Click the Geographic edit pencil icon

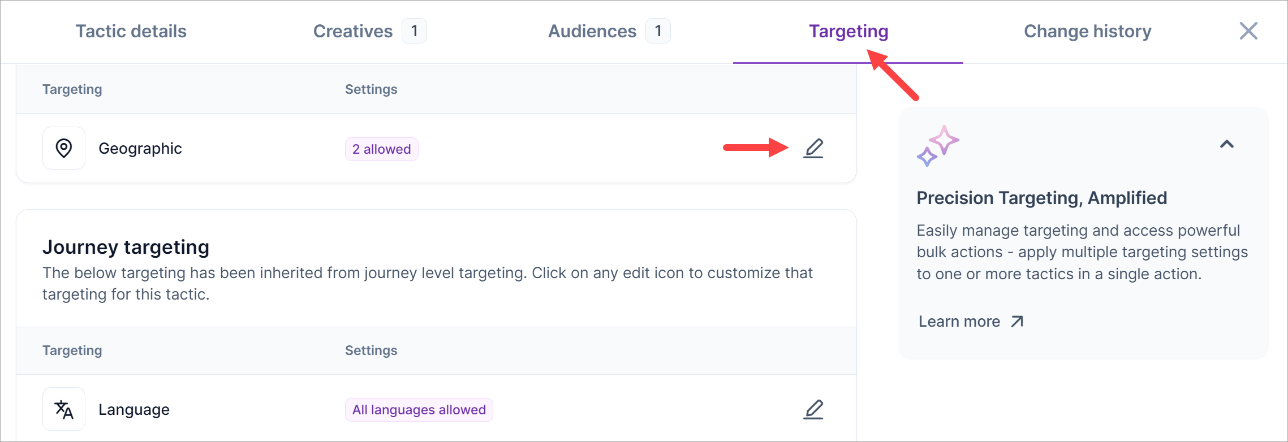pyautogui.click(x=813, y=148)
